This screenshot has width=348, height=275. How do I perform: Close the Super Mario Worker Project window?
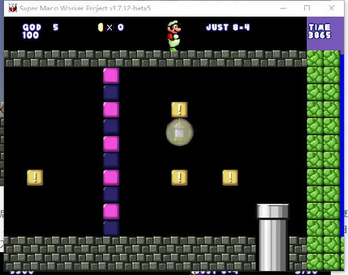coord(331,8)
